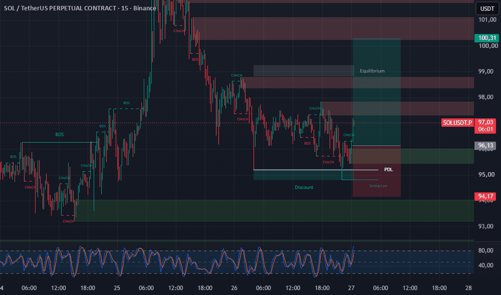Click the date 27 on the time axis
Screen dimensions: 501x295
352,288
